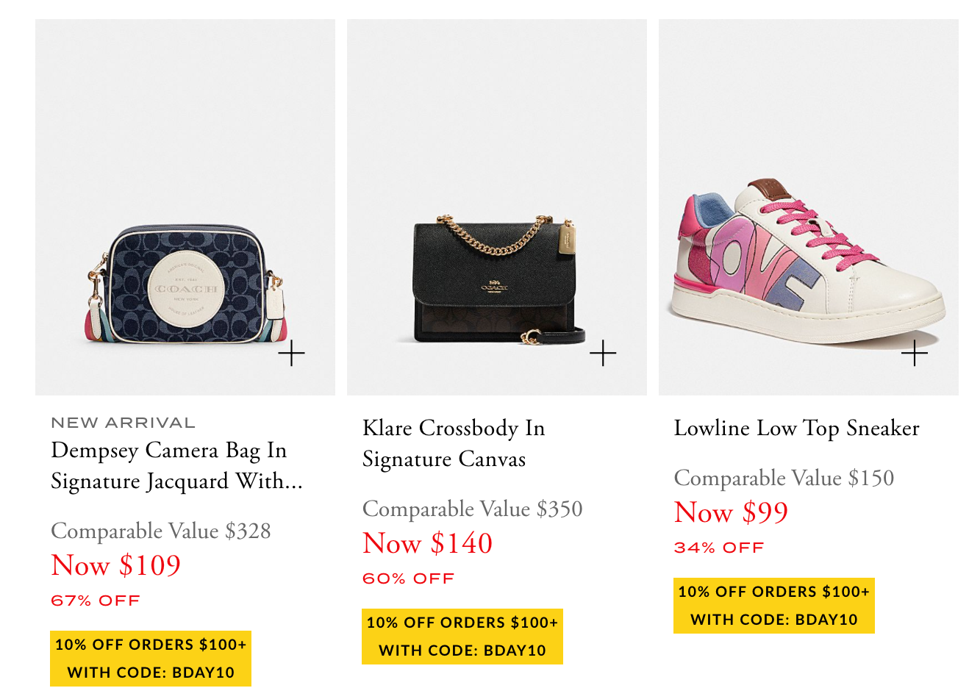
Task: Open the Dempsey Camera Bag title link
Action: 176,465
